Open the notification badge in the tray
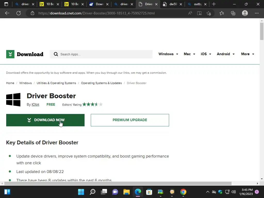This screenshot has width=264, height=198. pyautogui.click(x=257, y=192)
